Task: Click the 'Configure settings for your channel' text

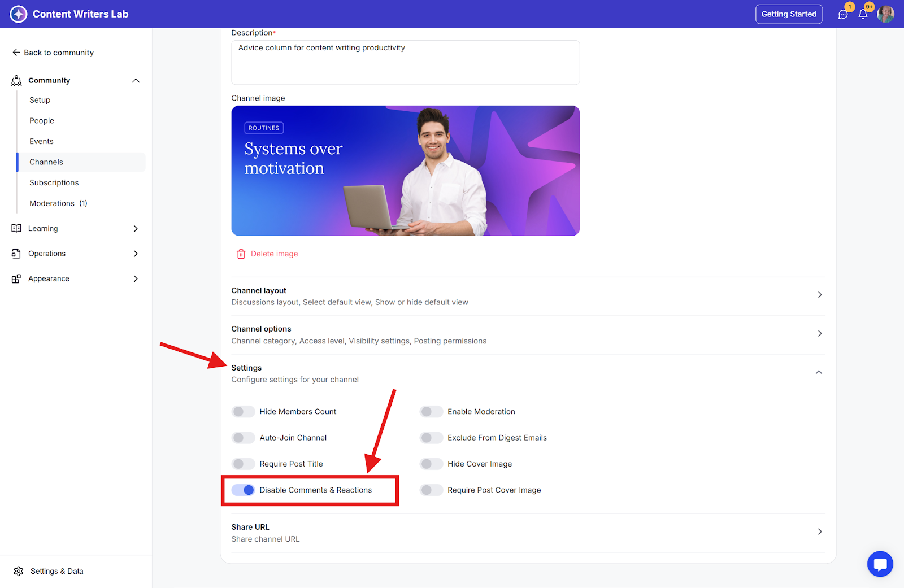Action: click(295, 380)
